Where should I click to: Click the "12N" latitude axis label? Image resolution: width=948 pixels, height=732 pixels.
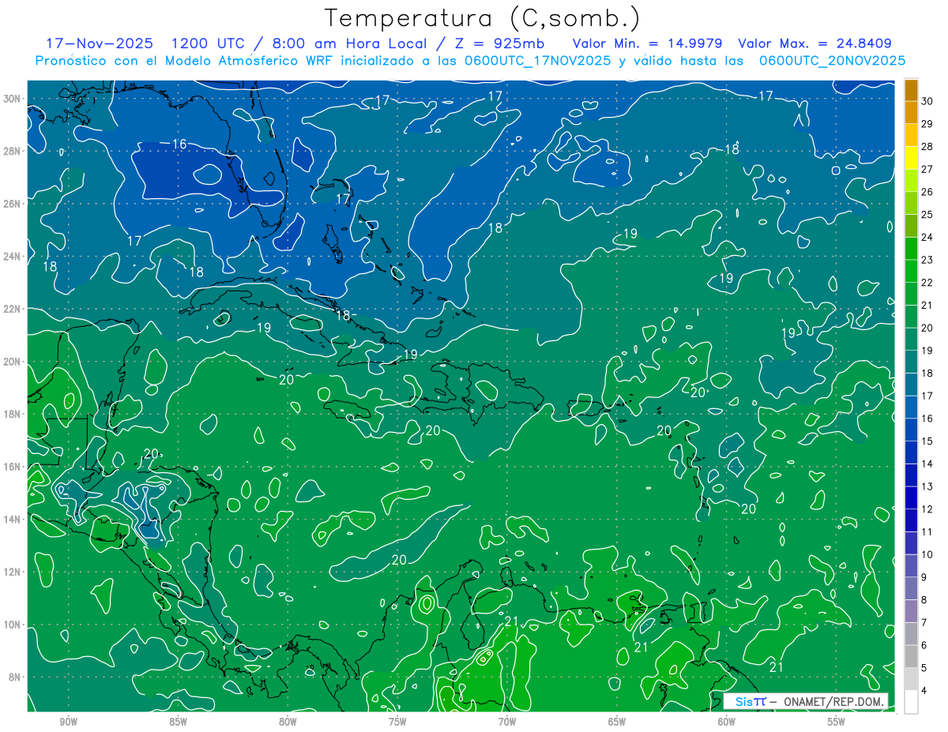pos(13,572)
